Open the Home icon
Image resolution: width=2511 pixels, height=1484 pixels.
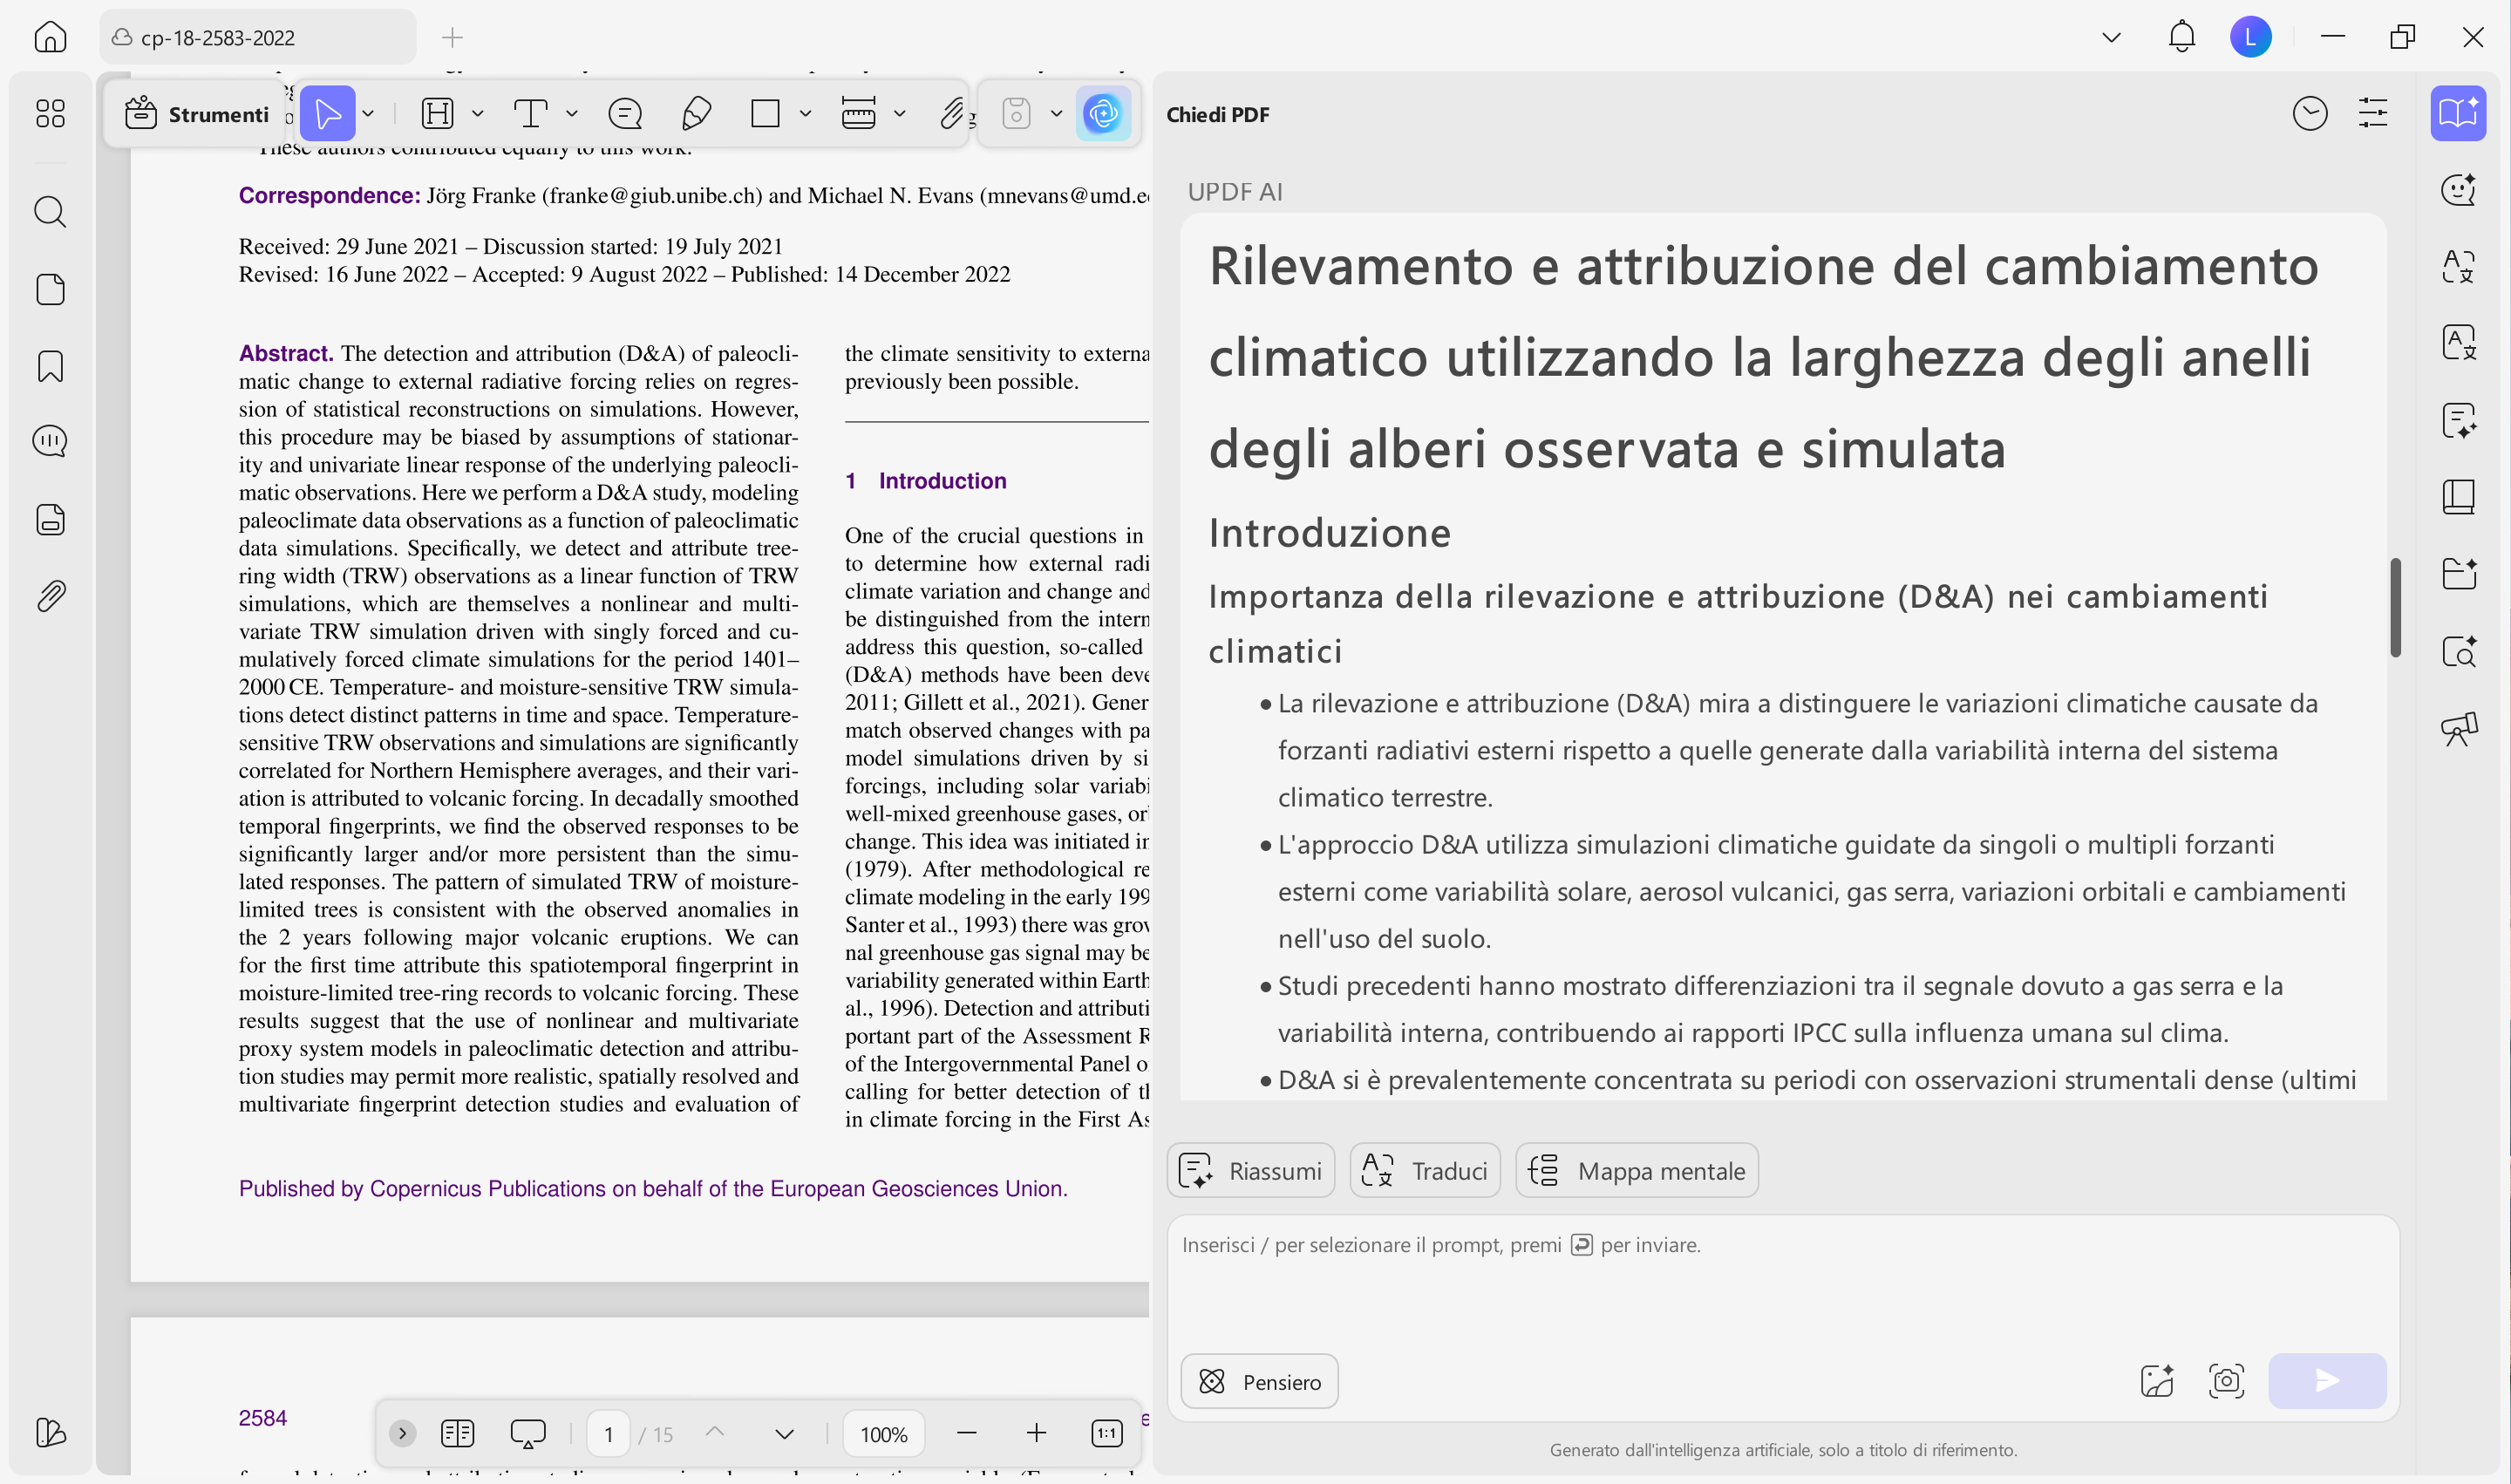[x=50, y=37]
